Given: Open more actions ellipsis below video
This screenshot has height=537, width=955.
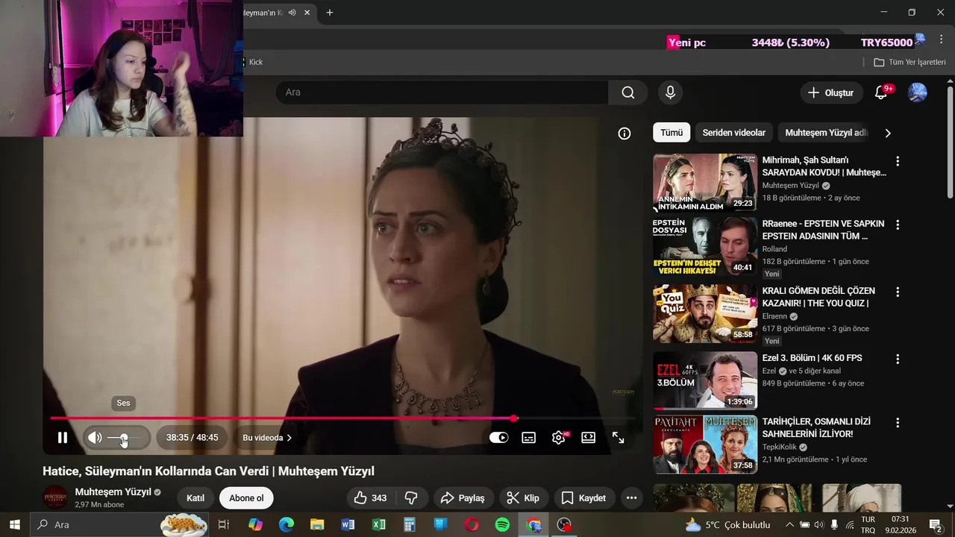Looking at the screenshot, I should coord(632,498).
